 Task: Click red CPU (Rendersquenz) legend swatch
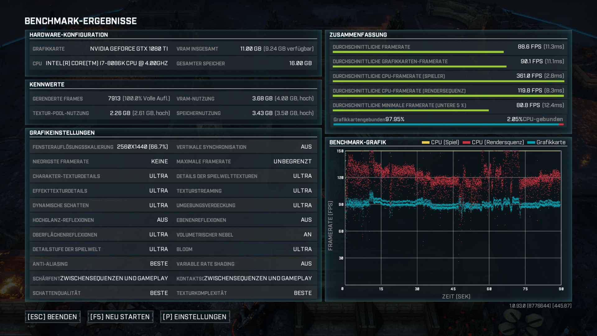tap(466, 142)
